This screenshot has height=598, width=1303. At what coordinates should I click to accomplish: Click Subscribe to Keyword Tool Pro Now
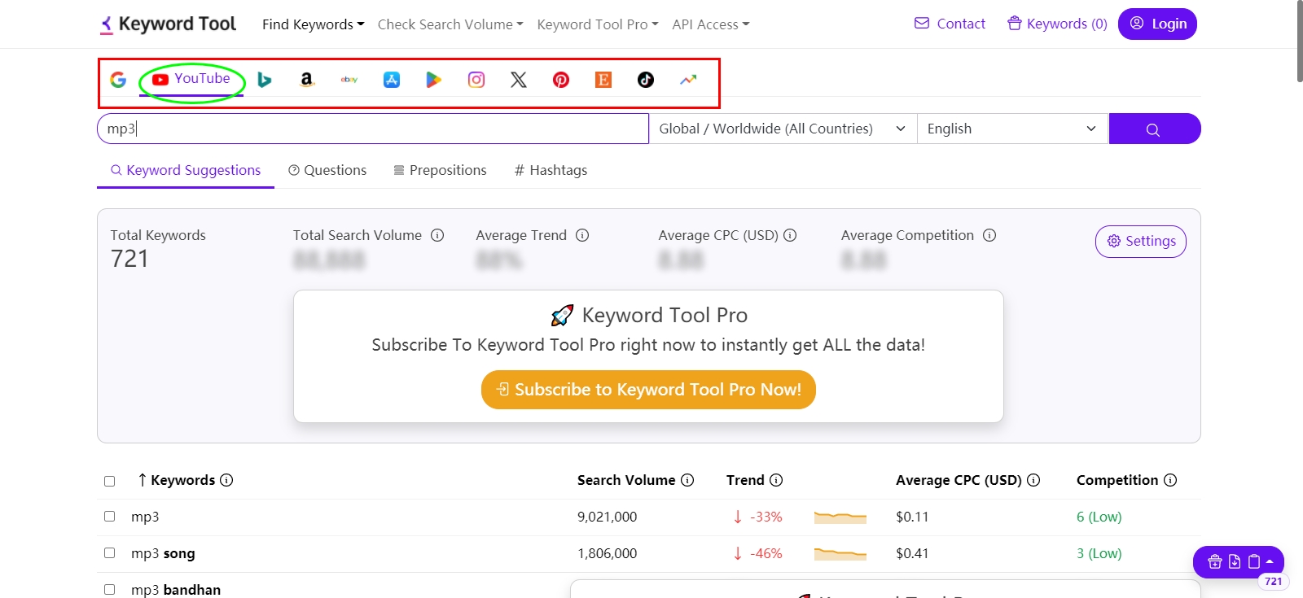[648, 390]
